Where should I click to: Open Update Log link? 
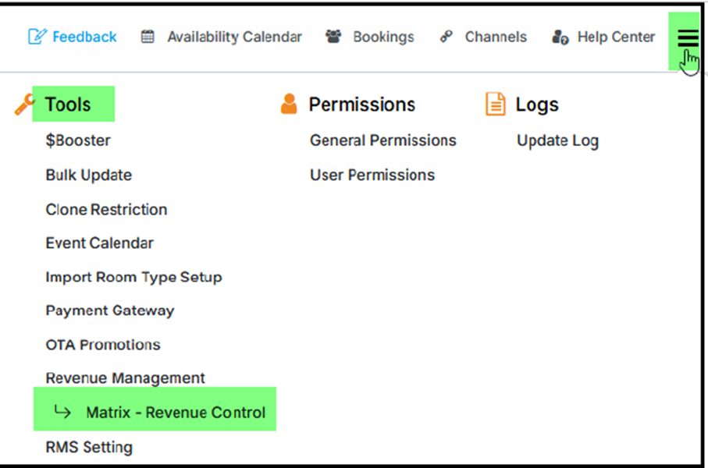pos(557,141)
